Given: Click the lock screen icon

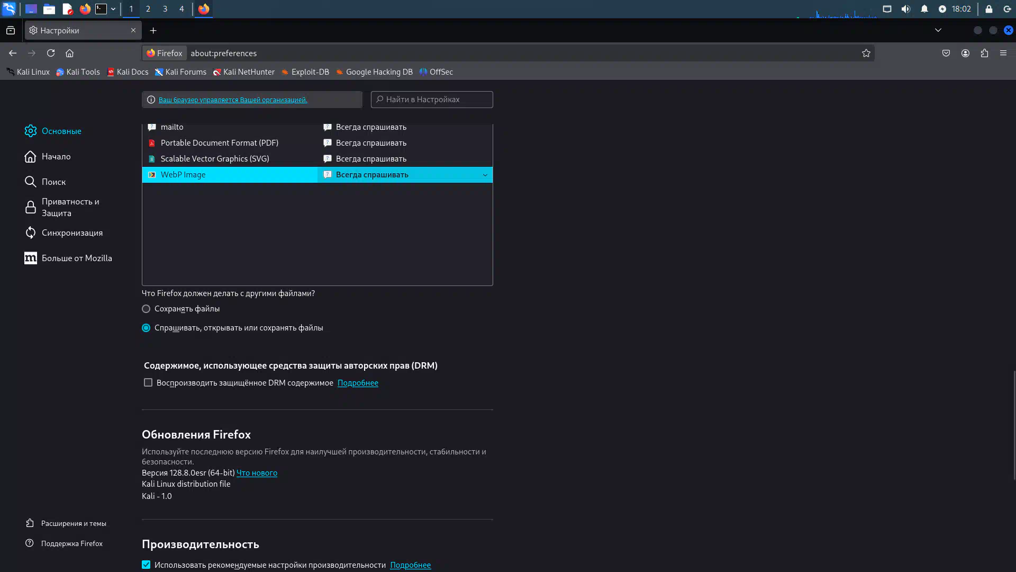Looking at the screenshot, I should [988, 9].
